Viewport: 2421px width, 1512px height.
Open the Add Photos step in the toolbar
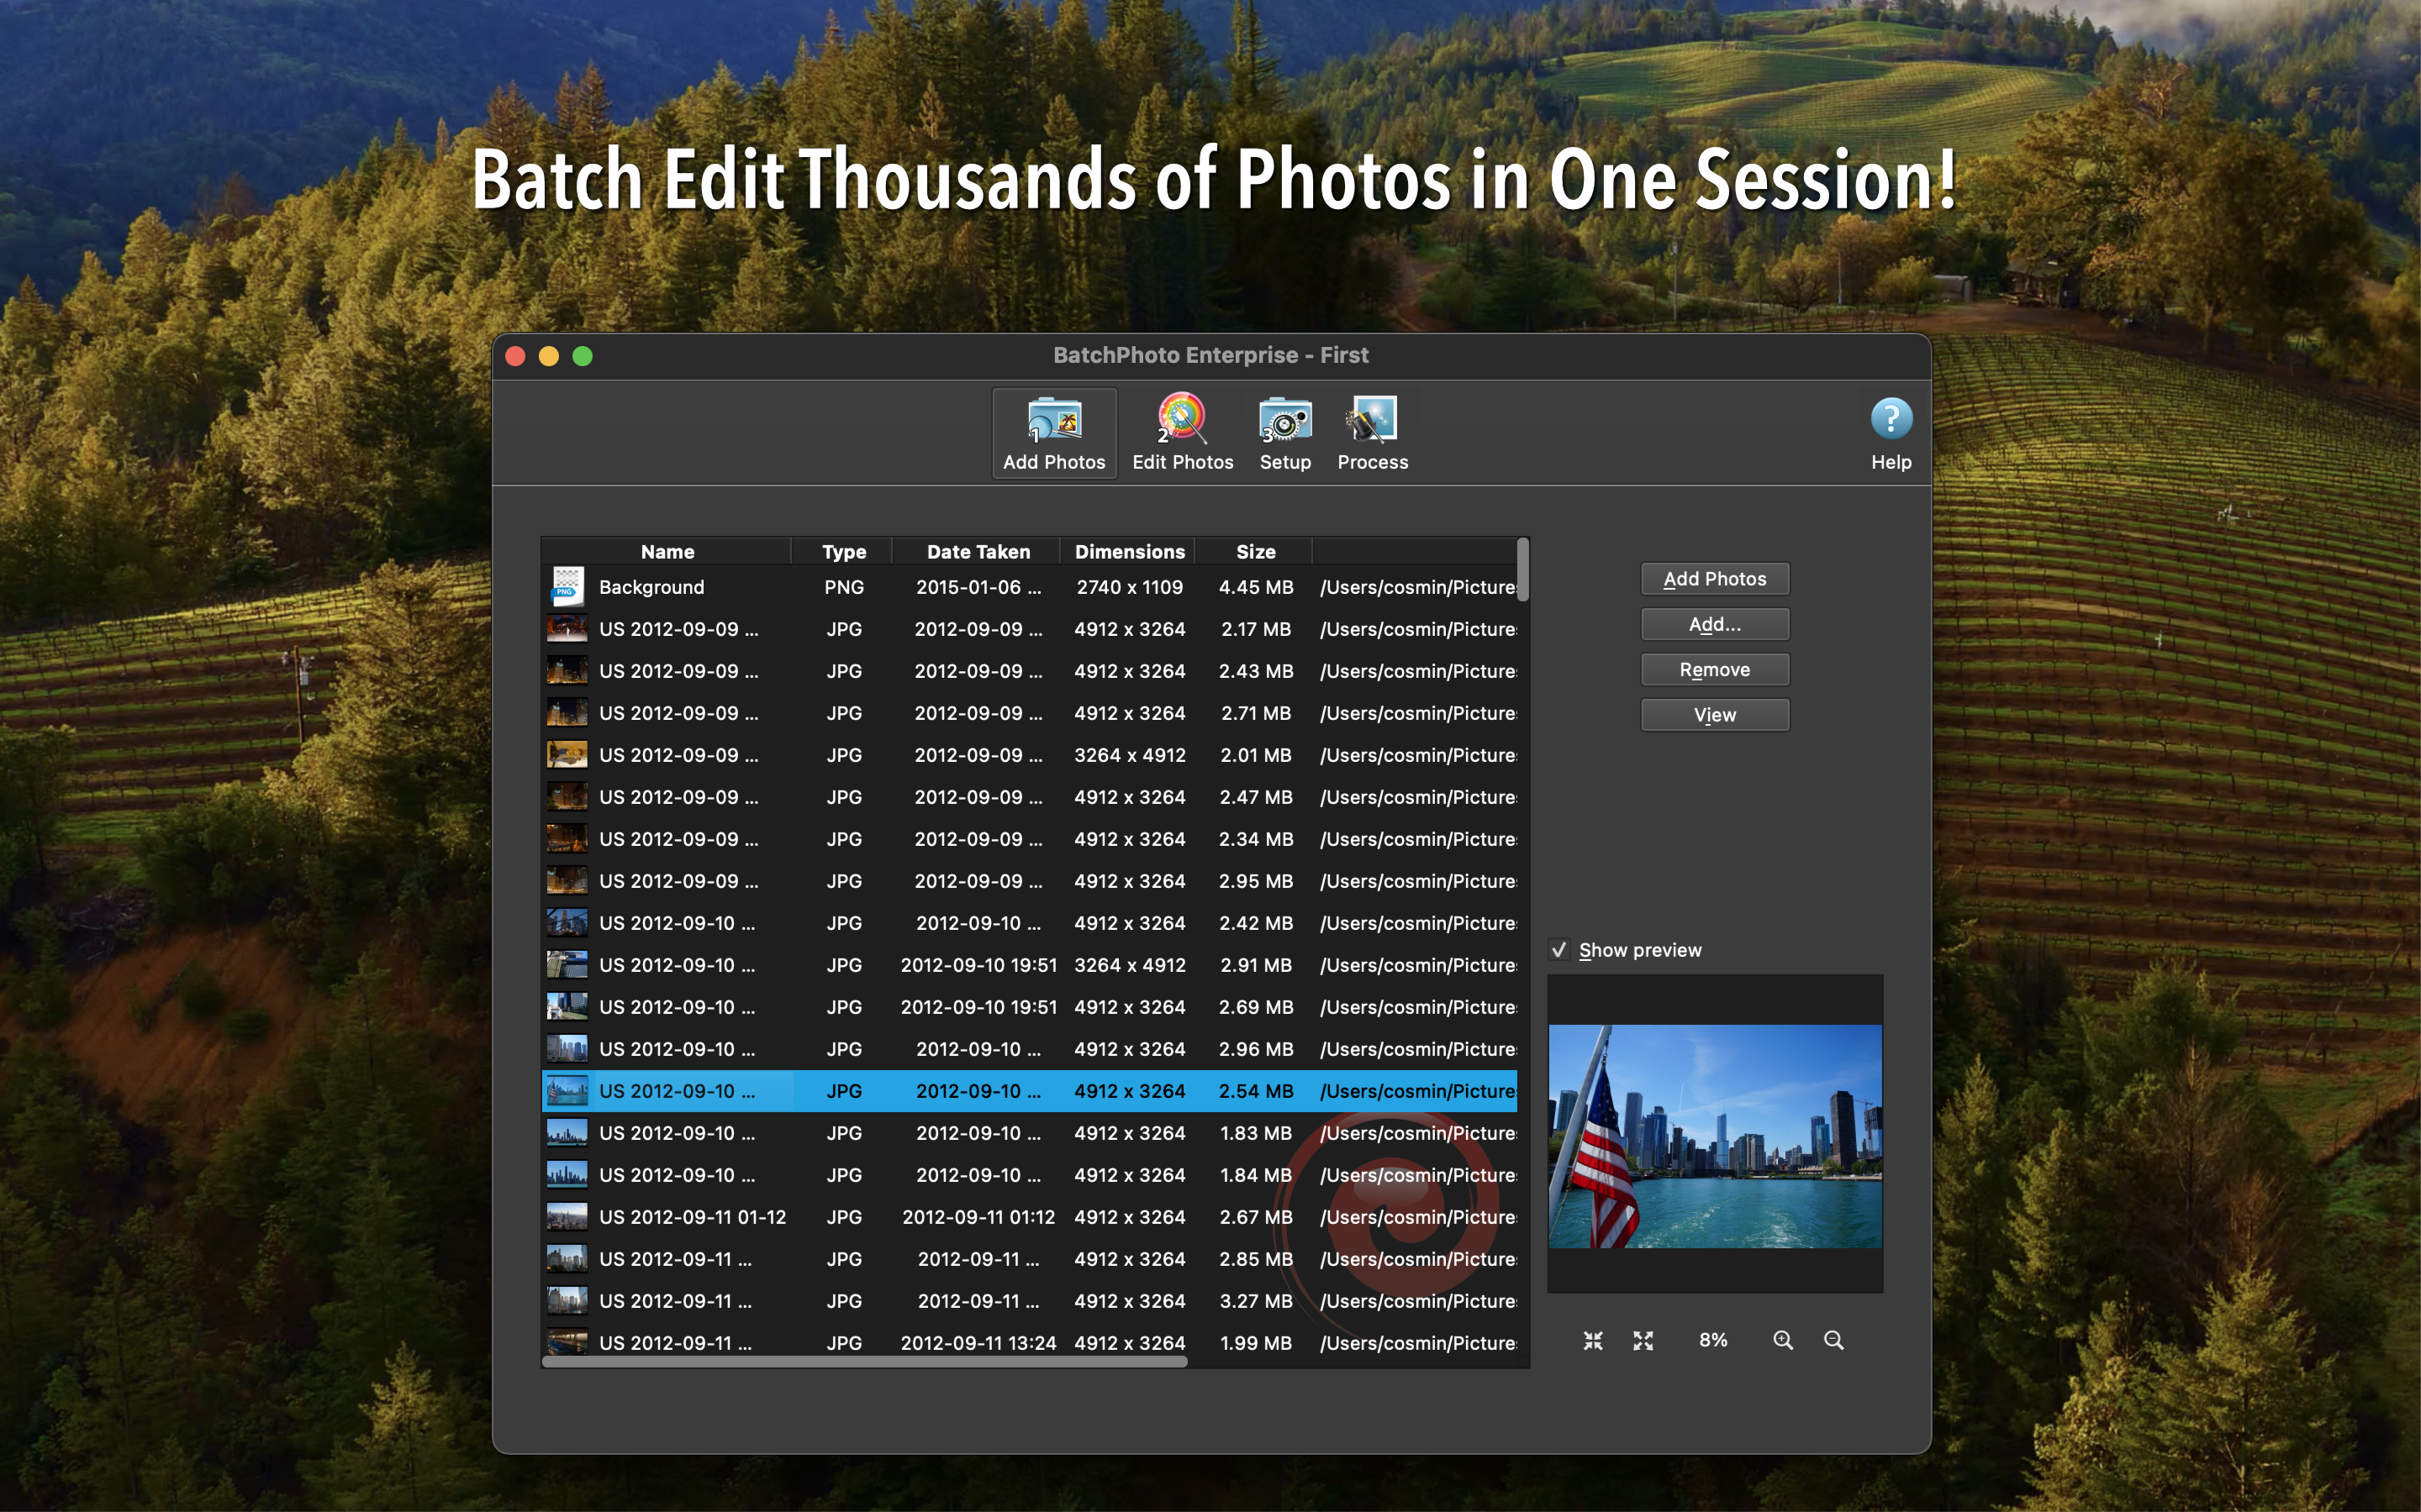(x=1052, y=432)
